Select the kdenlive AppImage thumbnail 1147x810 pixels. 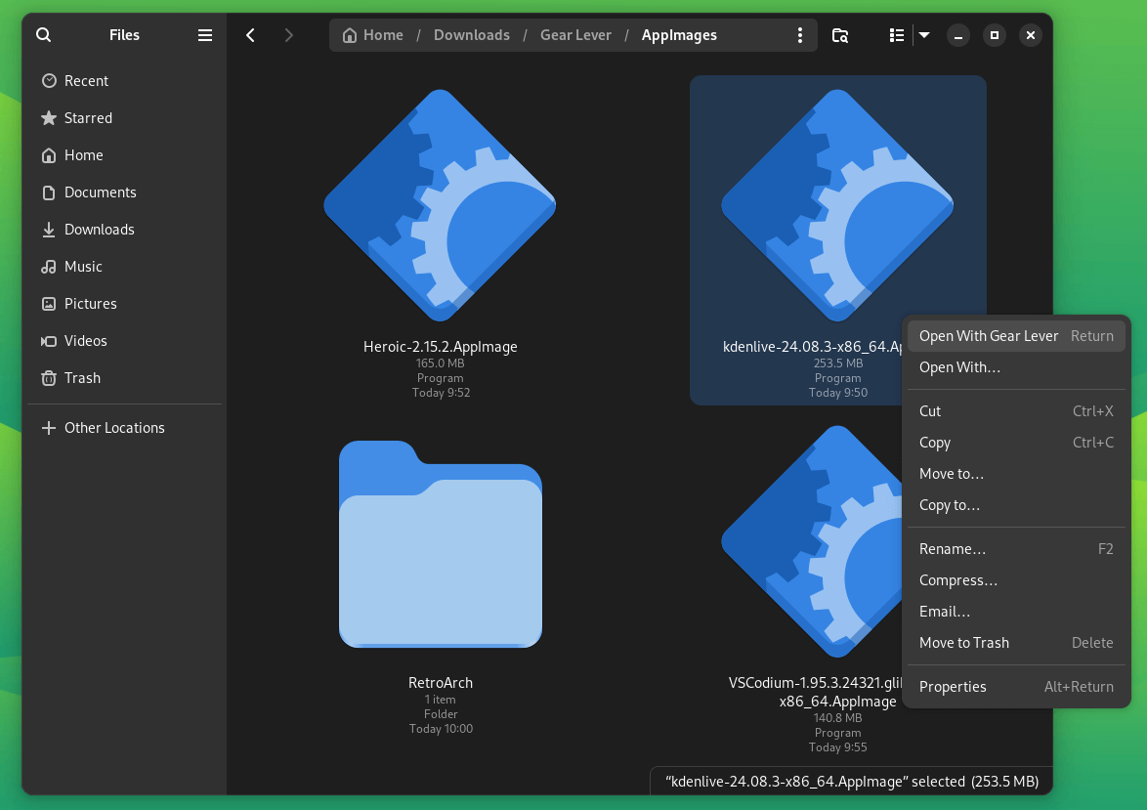[838, 202]
